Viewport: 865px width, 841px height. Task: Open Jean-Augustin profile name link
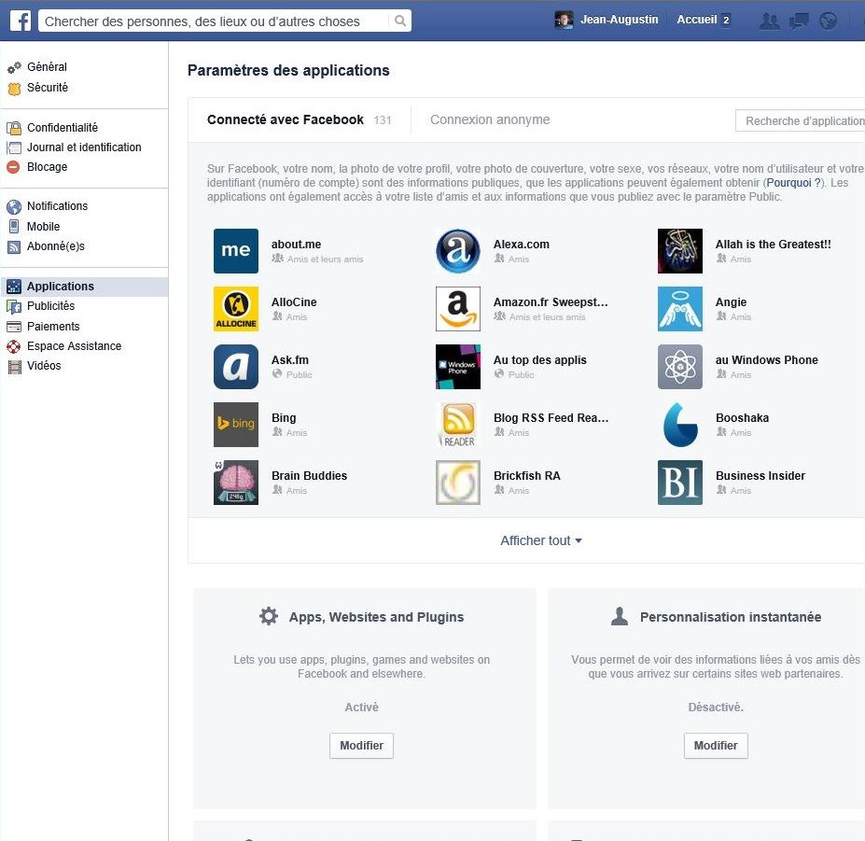[x=619, y=20]
